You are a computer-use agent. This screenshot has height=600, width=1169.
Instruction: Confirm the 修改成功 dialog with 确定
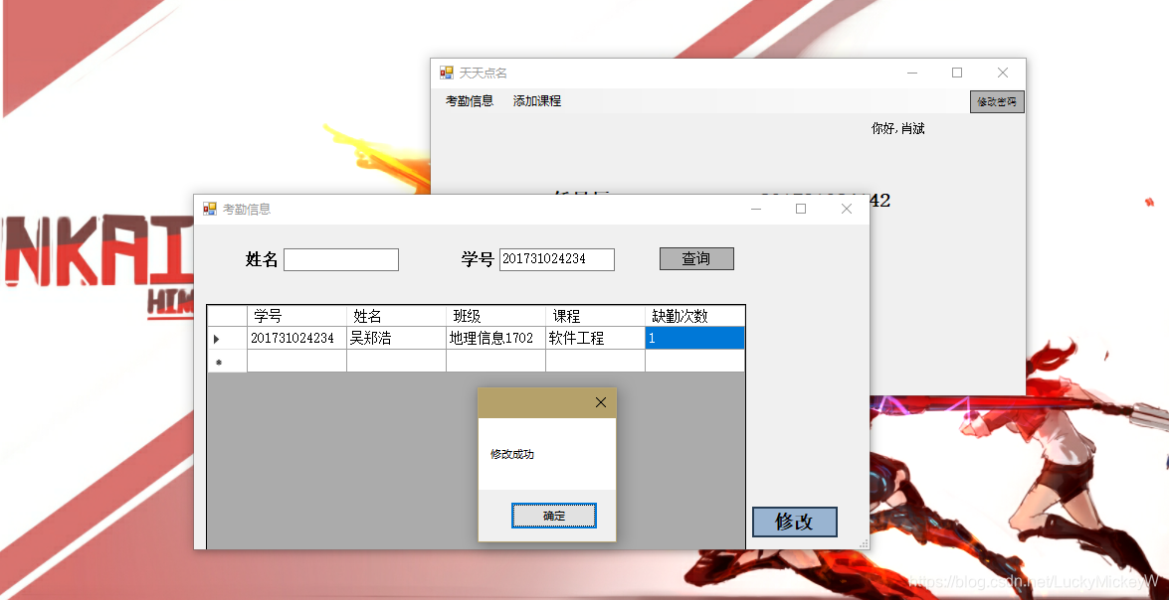point(553,515)
